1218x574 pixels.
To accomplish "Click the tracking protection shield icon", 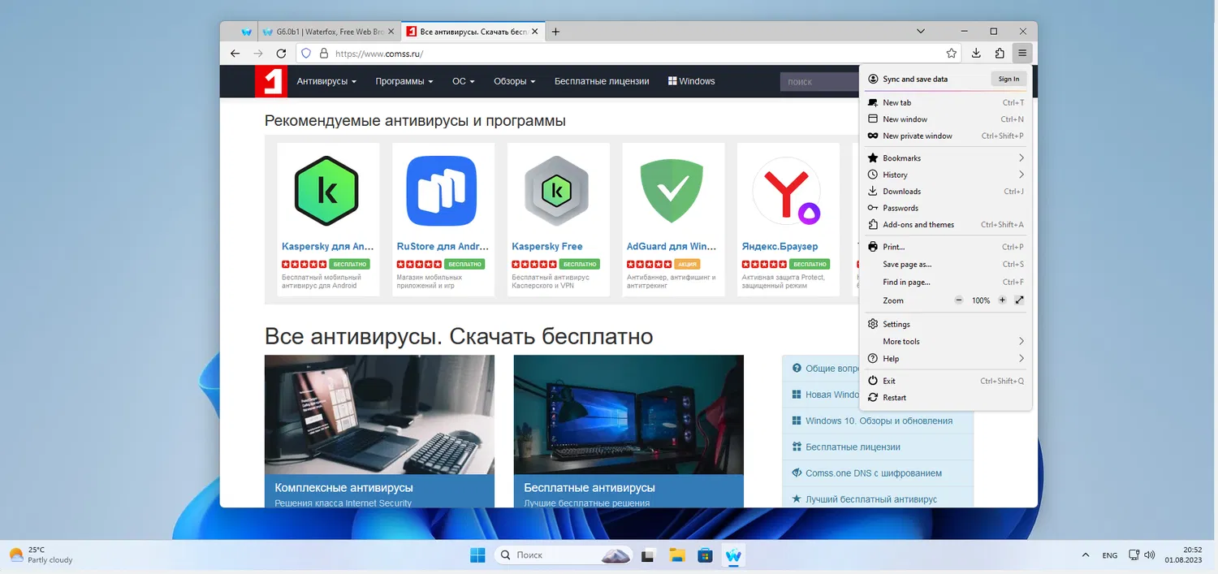I will [306, 54].
